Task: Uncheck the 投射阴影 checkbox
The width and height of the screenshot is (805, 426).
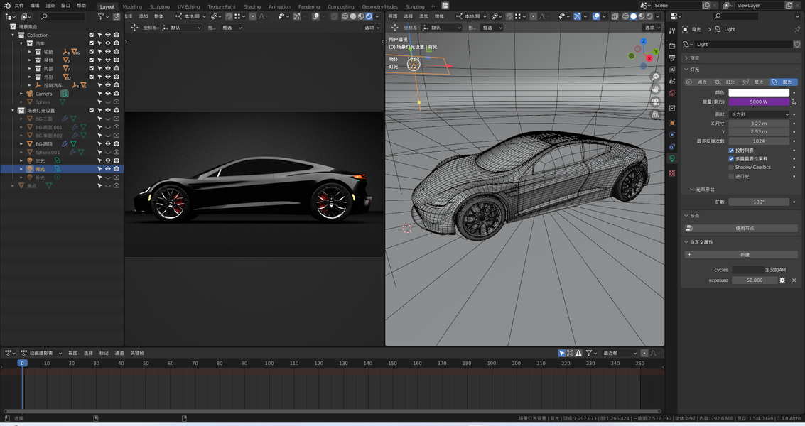Action: (732, 151)
